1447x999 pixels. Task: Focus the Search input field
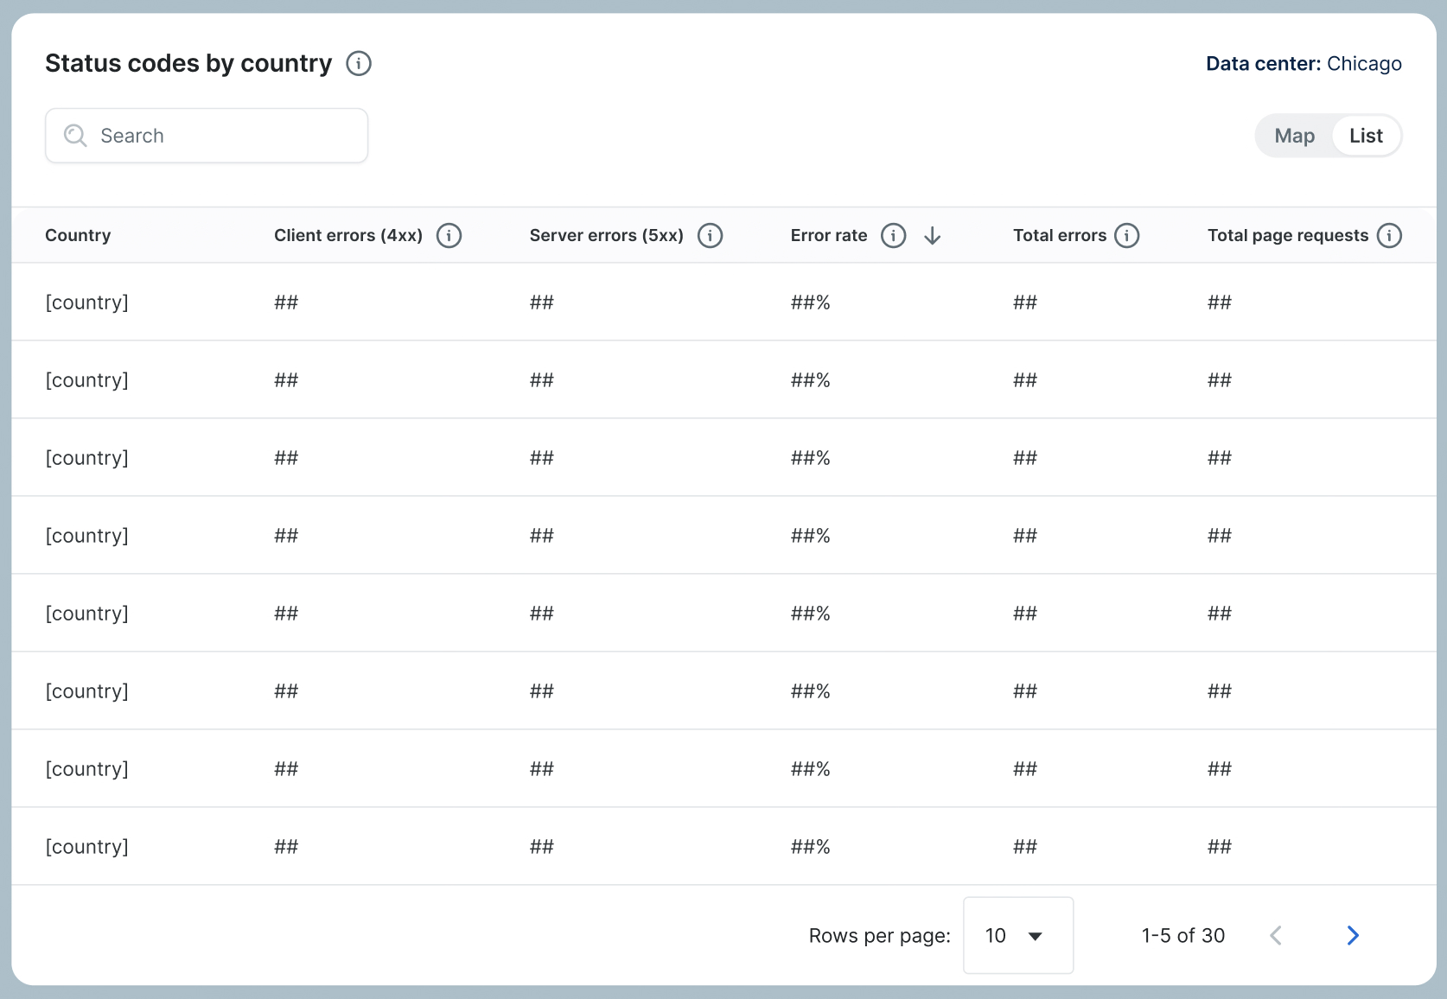pos(225,136)
